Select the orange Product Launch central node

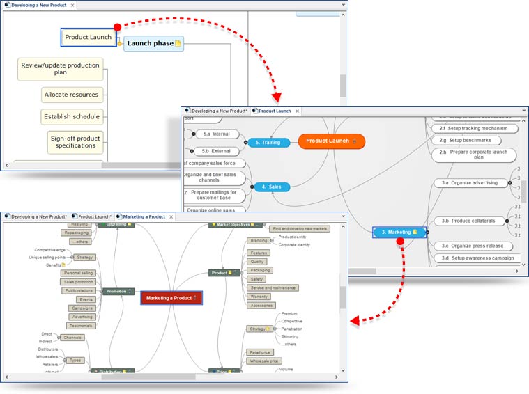click(x=331, y=141)
